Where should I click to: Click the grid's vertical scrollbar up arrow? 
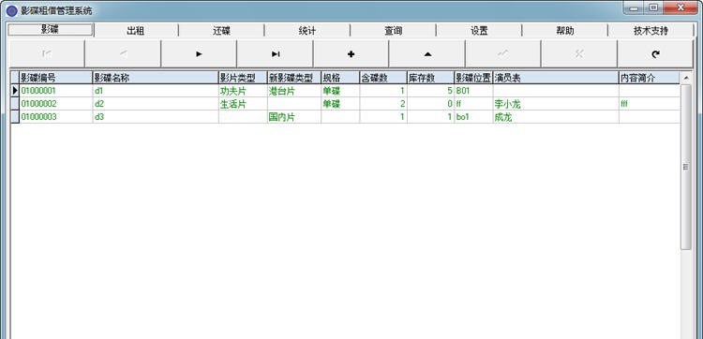coord(686,78)
